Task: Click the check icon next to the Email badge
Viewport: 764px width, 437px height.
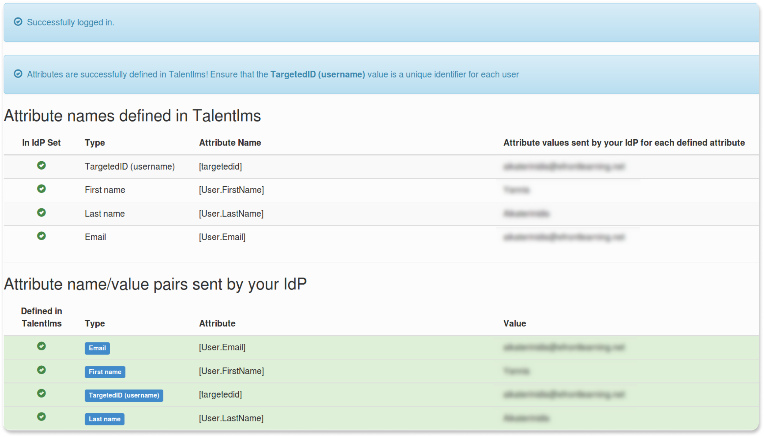Action: point(41,347)
